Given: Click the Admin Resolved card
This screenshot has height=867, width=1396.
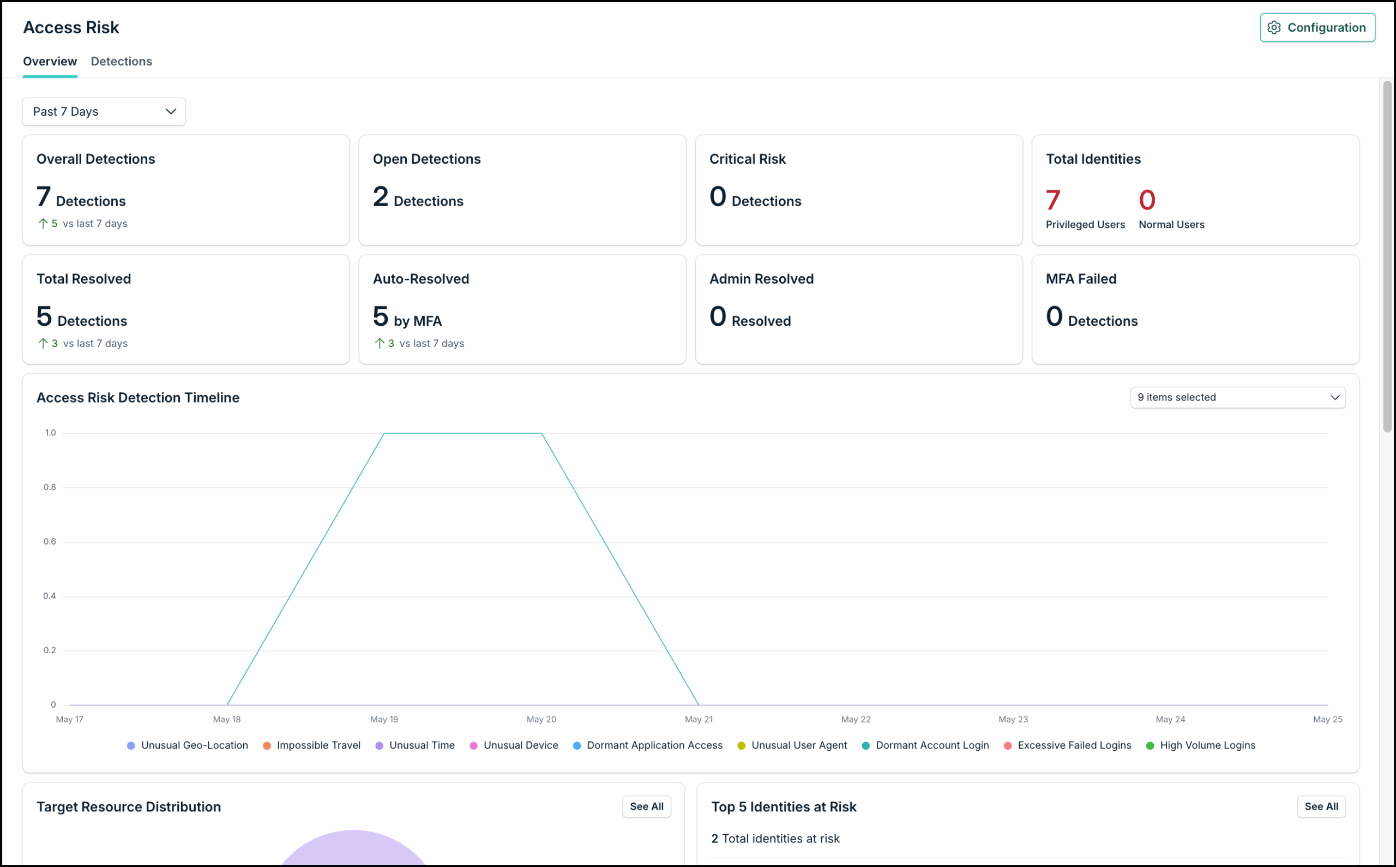Looking at the screenshot, I should coord(858,309).
